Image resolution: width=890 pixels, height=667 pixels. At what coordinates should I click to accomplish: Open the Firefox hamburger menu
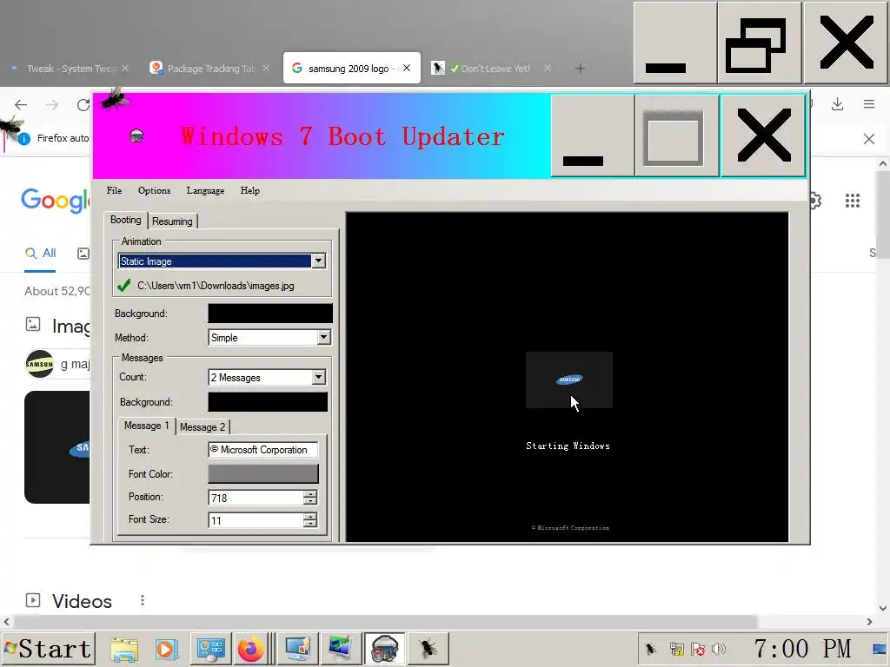tap(869, 104)
